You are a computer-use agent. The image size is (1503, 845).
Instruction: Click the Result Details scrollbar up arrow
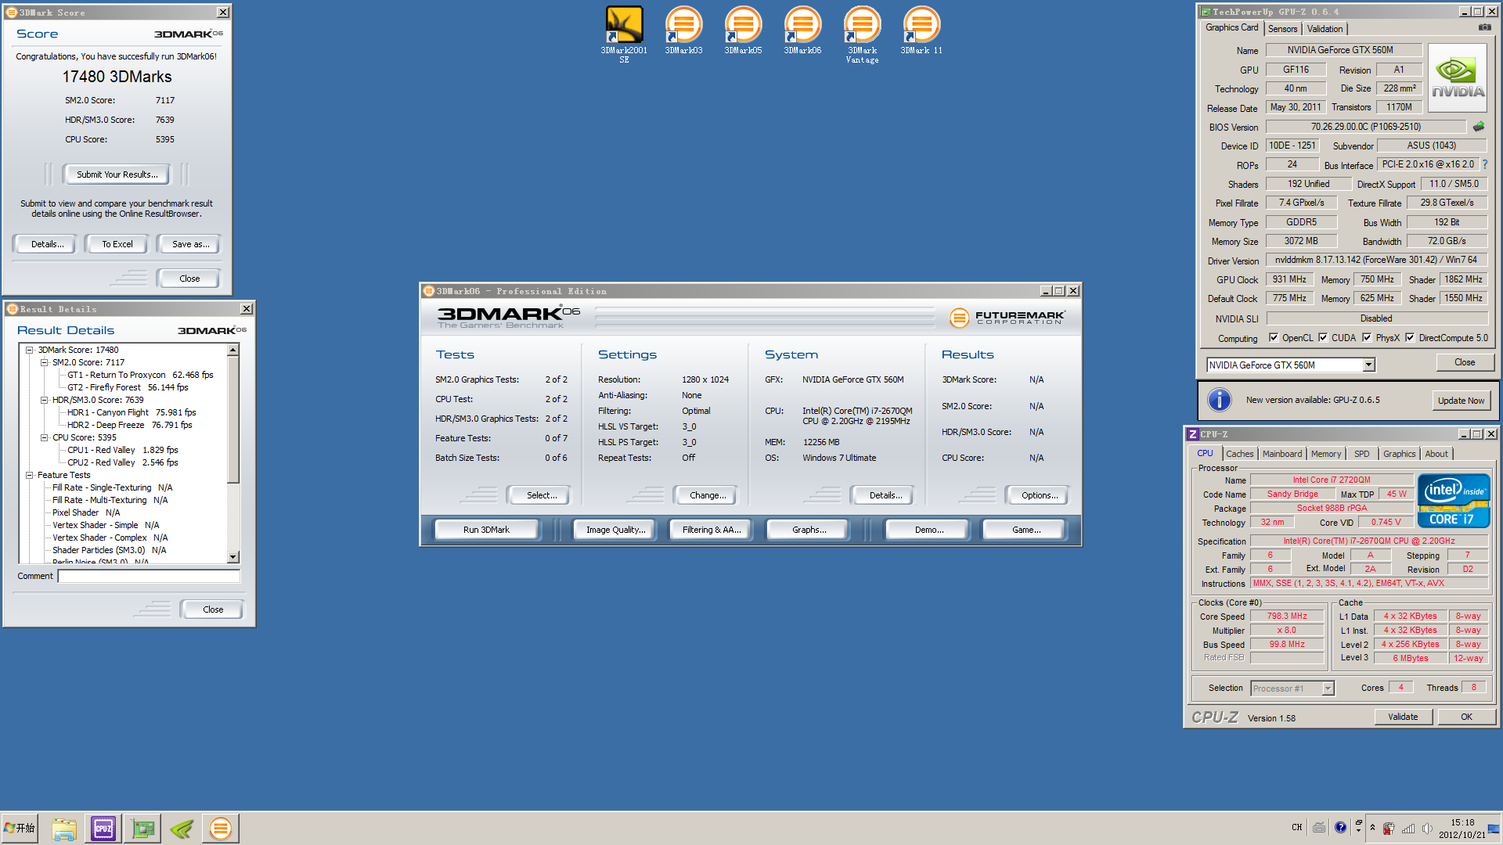click(x=233, y=351)
